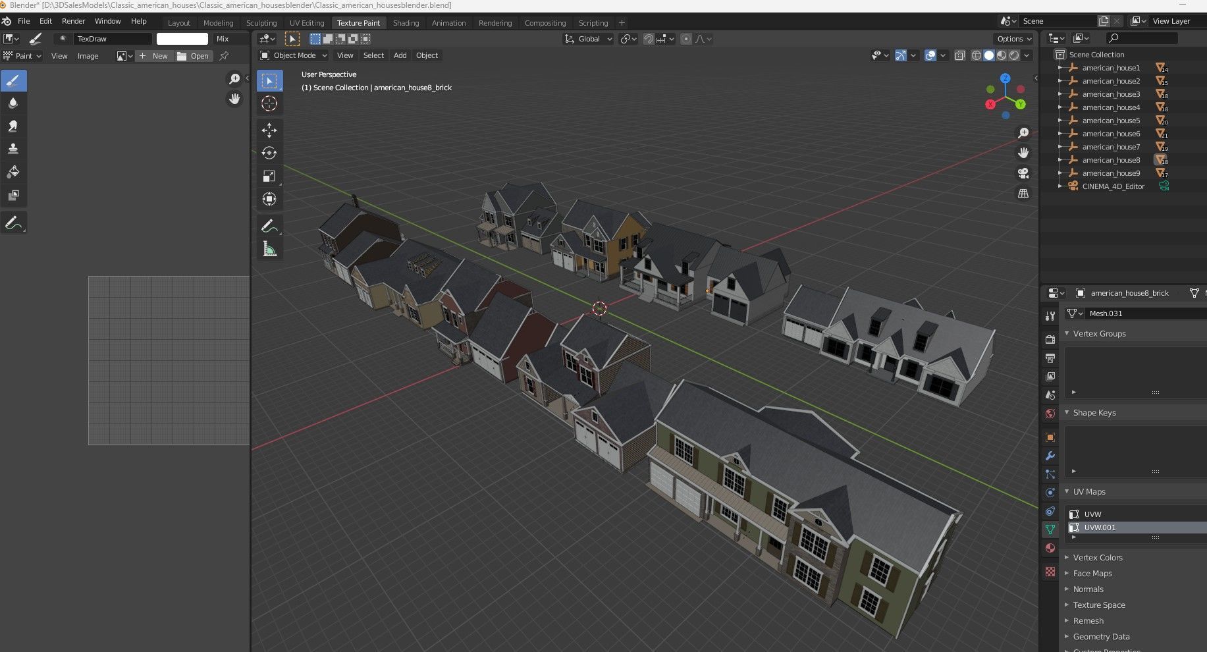Switch to the UV Editing workspace tab
The width and height of the screenshot is (1207, 652).
click(307, 23)
